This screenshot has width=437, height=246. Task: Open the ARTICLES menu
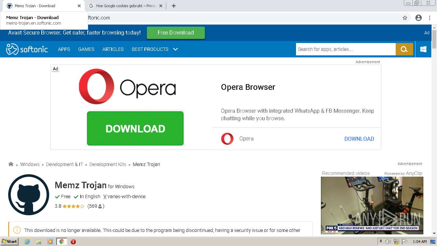click(113, 49)
